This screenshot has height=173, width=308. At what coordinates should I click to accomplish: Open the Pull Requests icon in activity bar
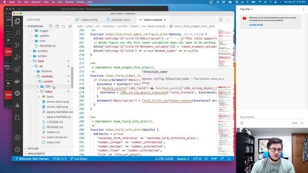(x=17, y=117)
